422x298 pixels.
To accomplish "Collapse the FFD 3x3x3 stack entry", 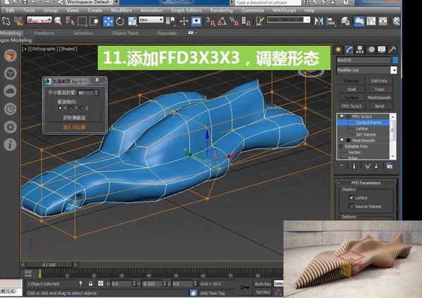I will point(348,117).
